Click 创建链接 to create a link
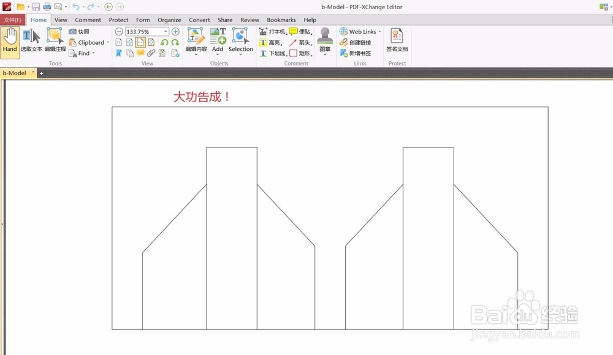 click(359, 42)
